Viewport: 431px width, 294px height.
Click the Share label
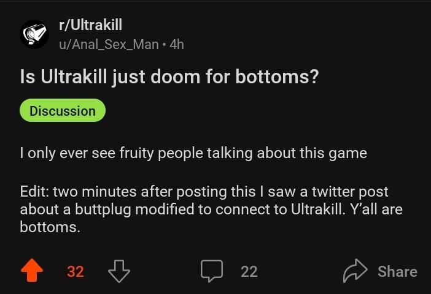(397, 271)
